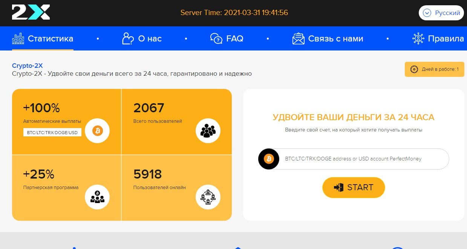Click the 2X site logo
This screenshot has width=467, height=249.
click(31, 12)
